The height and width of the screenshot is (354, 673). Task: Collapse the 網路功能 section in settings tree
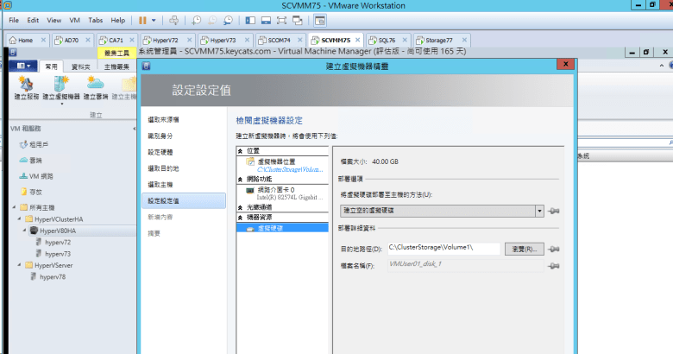(x=241, y=179)
